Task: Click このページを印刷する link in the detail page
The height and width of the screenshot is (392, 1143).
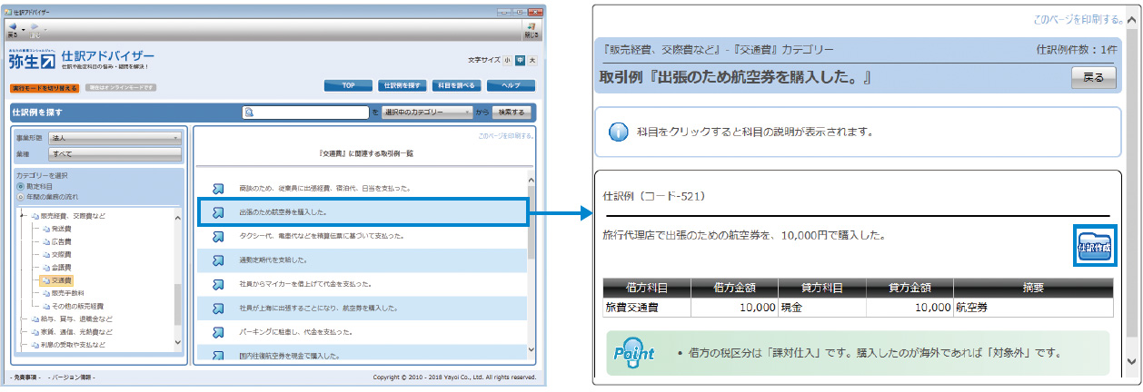Action: pos(1078,18)
